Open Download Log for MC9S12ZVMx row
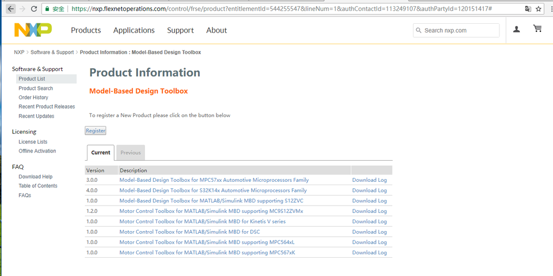The image size is (553, 276). pyautogui.click(x=370, y=211)
